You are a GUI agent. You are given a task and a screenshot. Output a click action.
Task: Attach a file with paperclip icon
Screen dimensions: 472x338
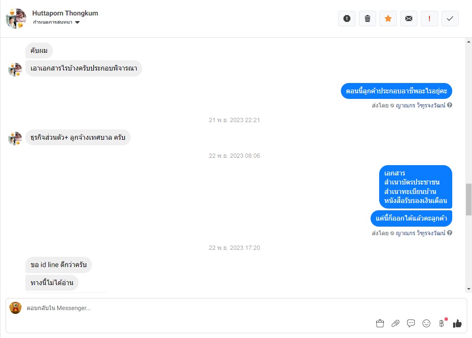tap(395, 323)
